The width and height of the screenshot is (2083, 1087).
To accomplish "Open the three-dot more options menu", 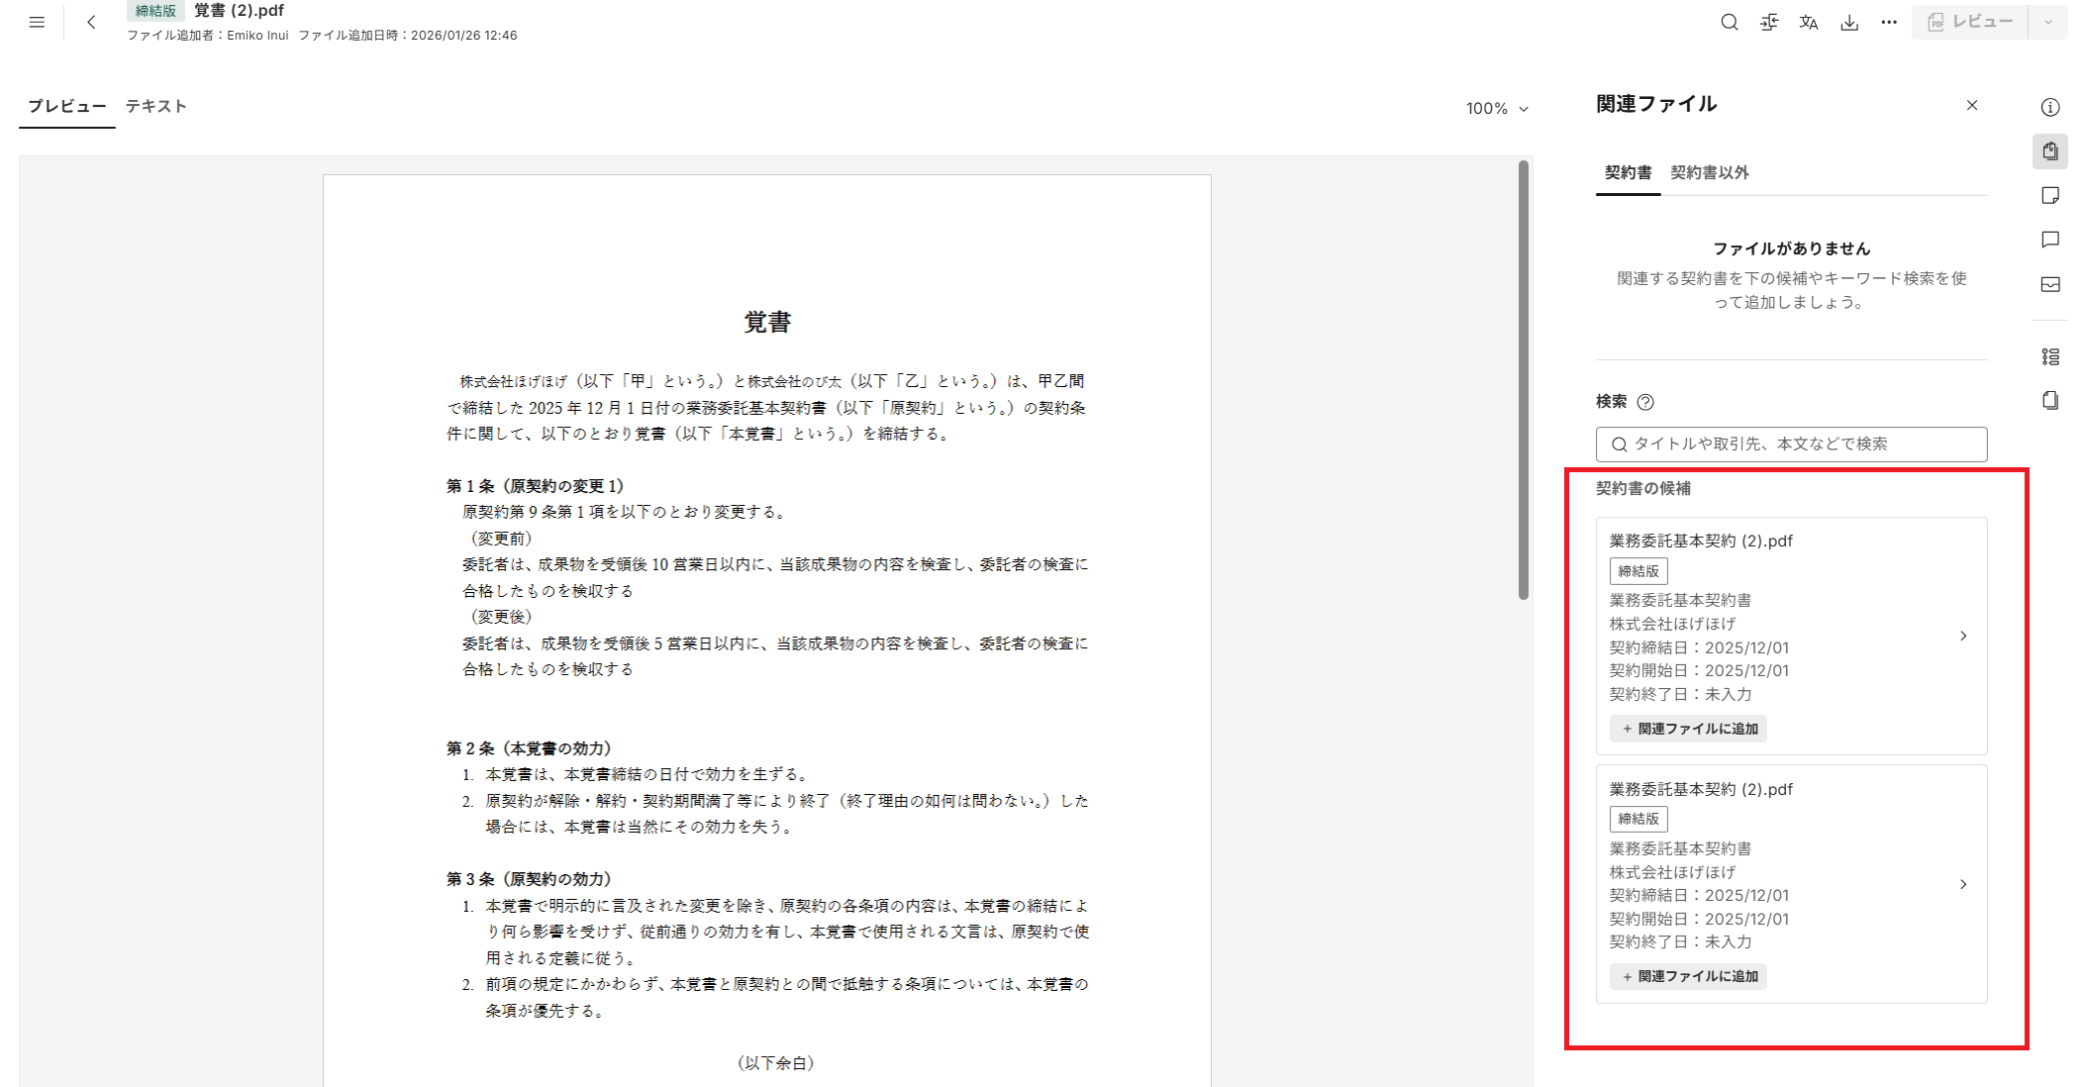I will pos(1889,22).
